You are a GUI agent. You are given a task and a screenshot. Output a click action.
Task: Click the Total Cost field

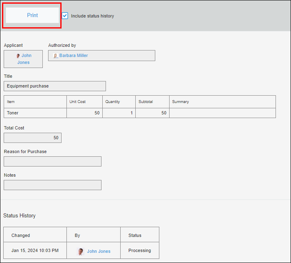coord(33,138)
